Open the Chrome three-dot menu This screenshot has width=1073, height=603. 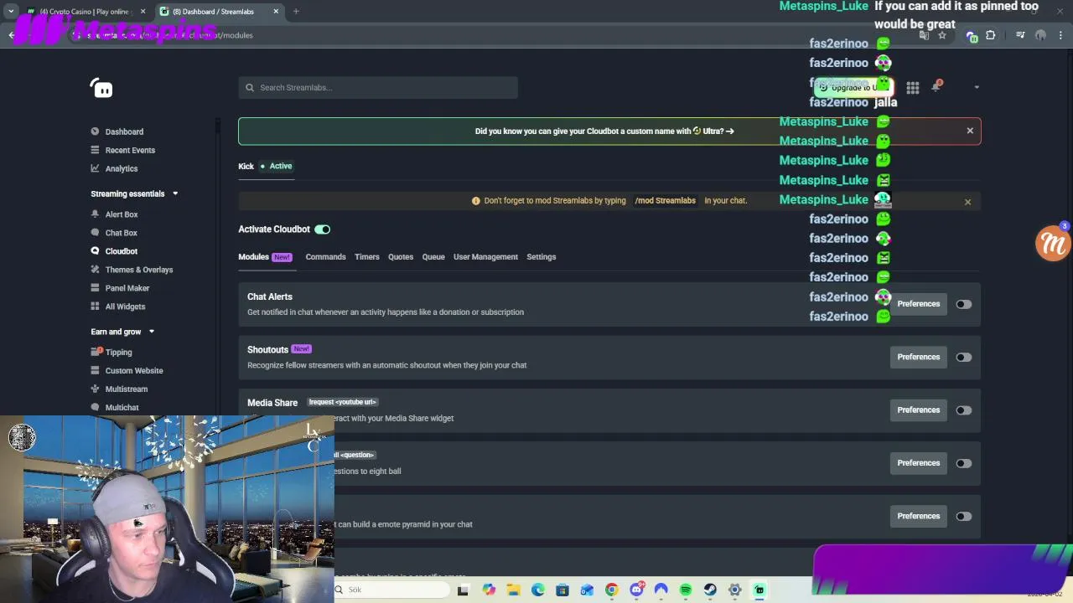click(x=1061, y=35)
